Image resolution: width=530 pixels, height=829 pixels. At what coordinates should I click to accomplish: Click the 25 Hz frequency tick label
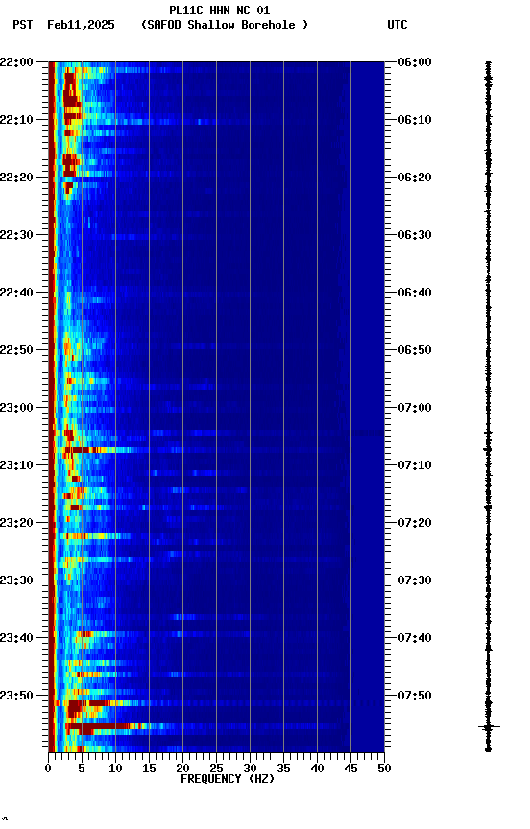216,769
